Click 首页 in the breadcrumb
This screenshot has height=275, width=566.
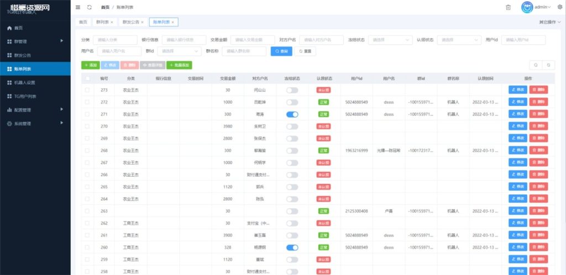tap(105, 7)
